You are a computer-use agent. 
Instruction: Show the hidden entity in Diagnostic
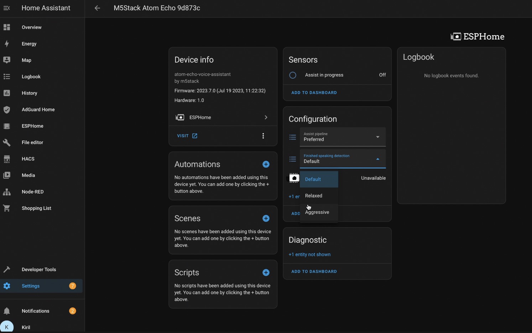(309, 254)
